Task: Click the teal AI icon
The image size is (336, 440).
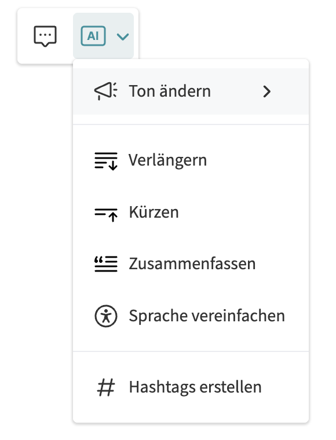Action: 93,36
